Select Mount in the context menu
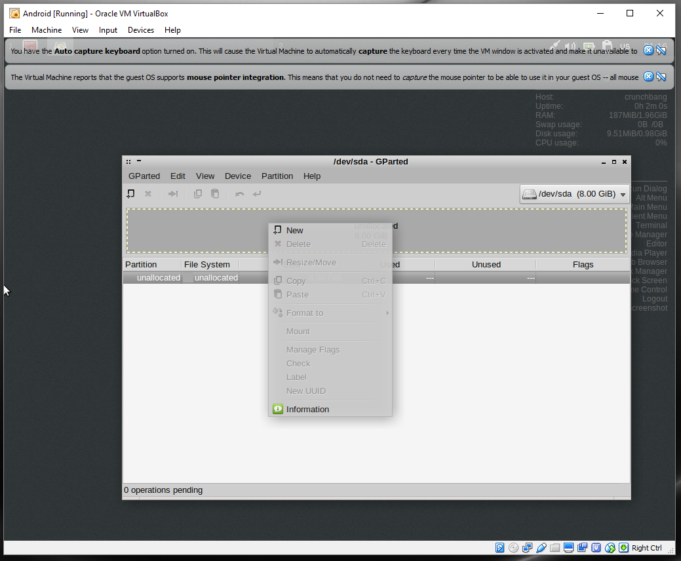The height and width of the screenshot is (561, 681). (x=330, y=332)
